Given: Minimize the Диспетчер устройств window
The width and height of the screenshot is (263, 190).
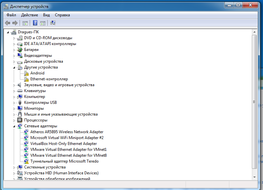Looking at the screenshot, I should pos(229,5).
